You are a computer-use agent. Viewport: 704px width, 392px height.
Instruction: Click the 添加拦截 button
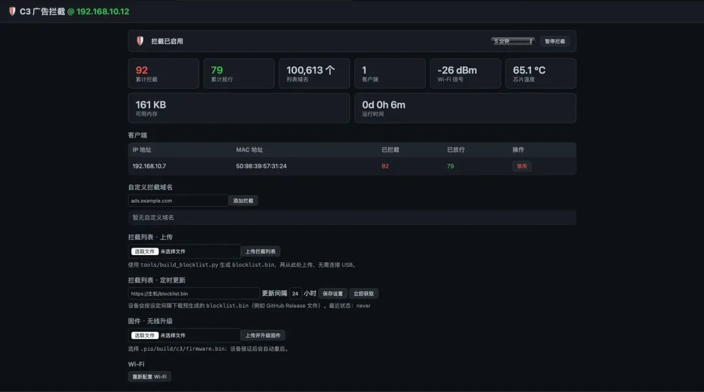[243, 201]
